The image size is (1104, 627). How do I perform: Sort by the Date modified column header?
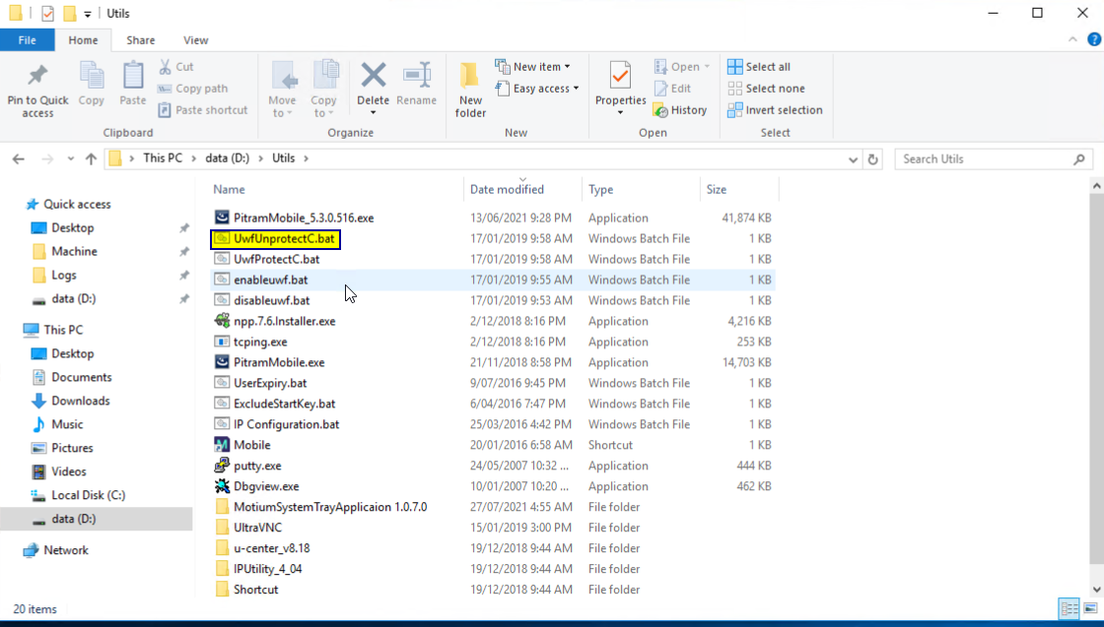click(x=507, y=189)
